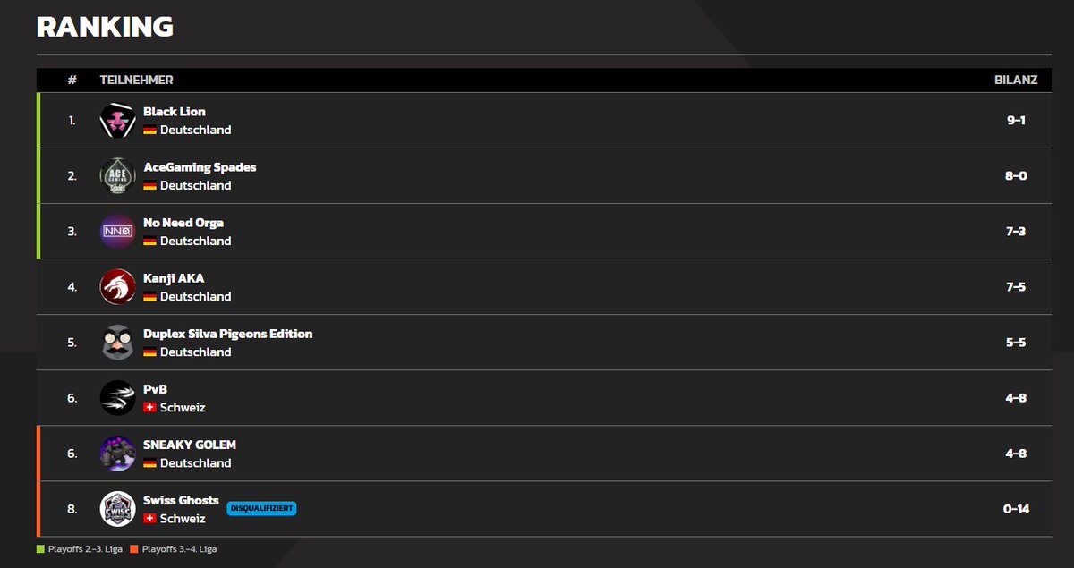1074x568 pixels.
Task: Click the Playoffs 3.-4. Liga legend label
Action: coord(179,549)
